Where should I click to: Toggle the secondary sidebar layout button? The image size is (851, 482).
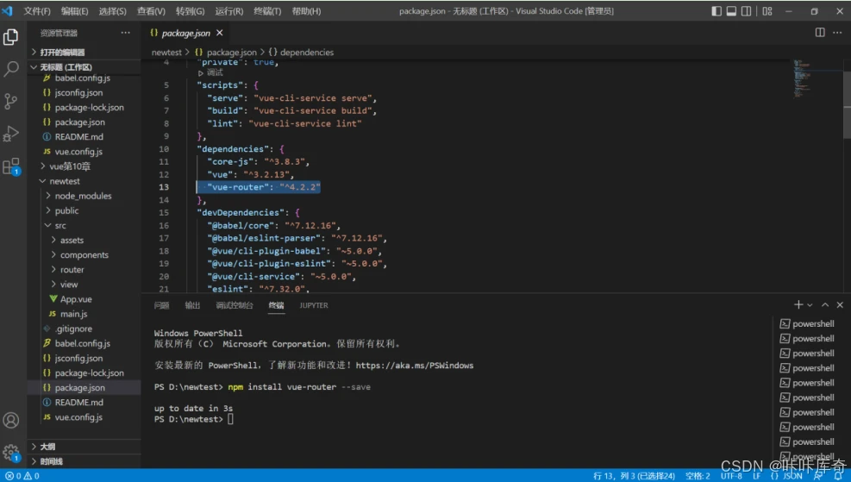coord(747,11)
